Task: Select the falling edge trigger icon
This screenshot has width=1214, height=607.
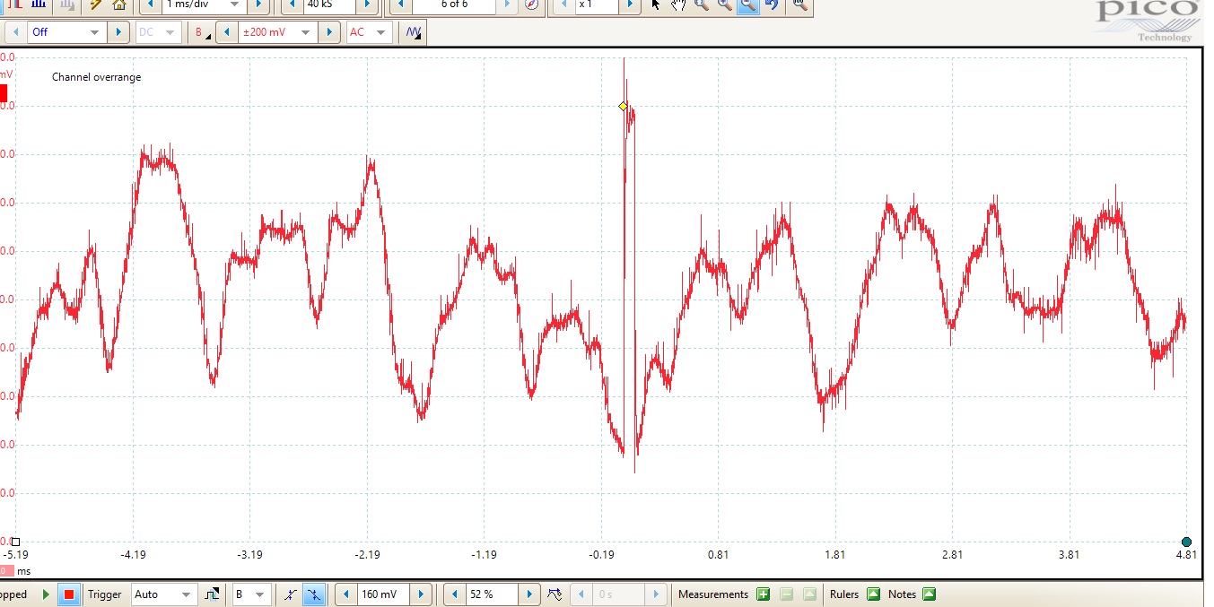Action: [314, 594]
